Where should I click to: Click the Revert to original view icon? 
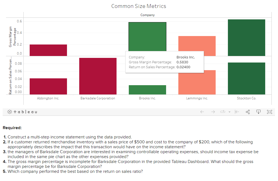pos(237,112)
